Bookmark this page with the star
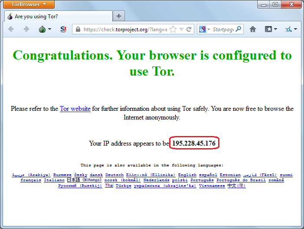Screen dimensions: 304x229 tap(173, 29)
